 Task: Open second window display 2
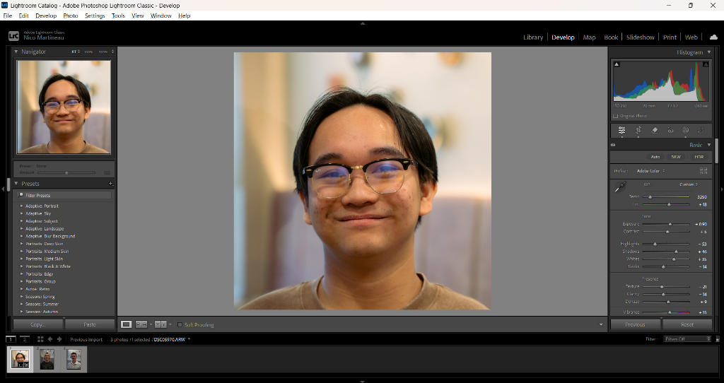pos(25,339)
